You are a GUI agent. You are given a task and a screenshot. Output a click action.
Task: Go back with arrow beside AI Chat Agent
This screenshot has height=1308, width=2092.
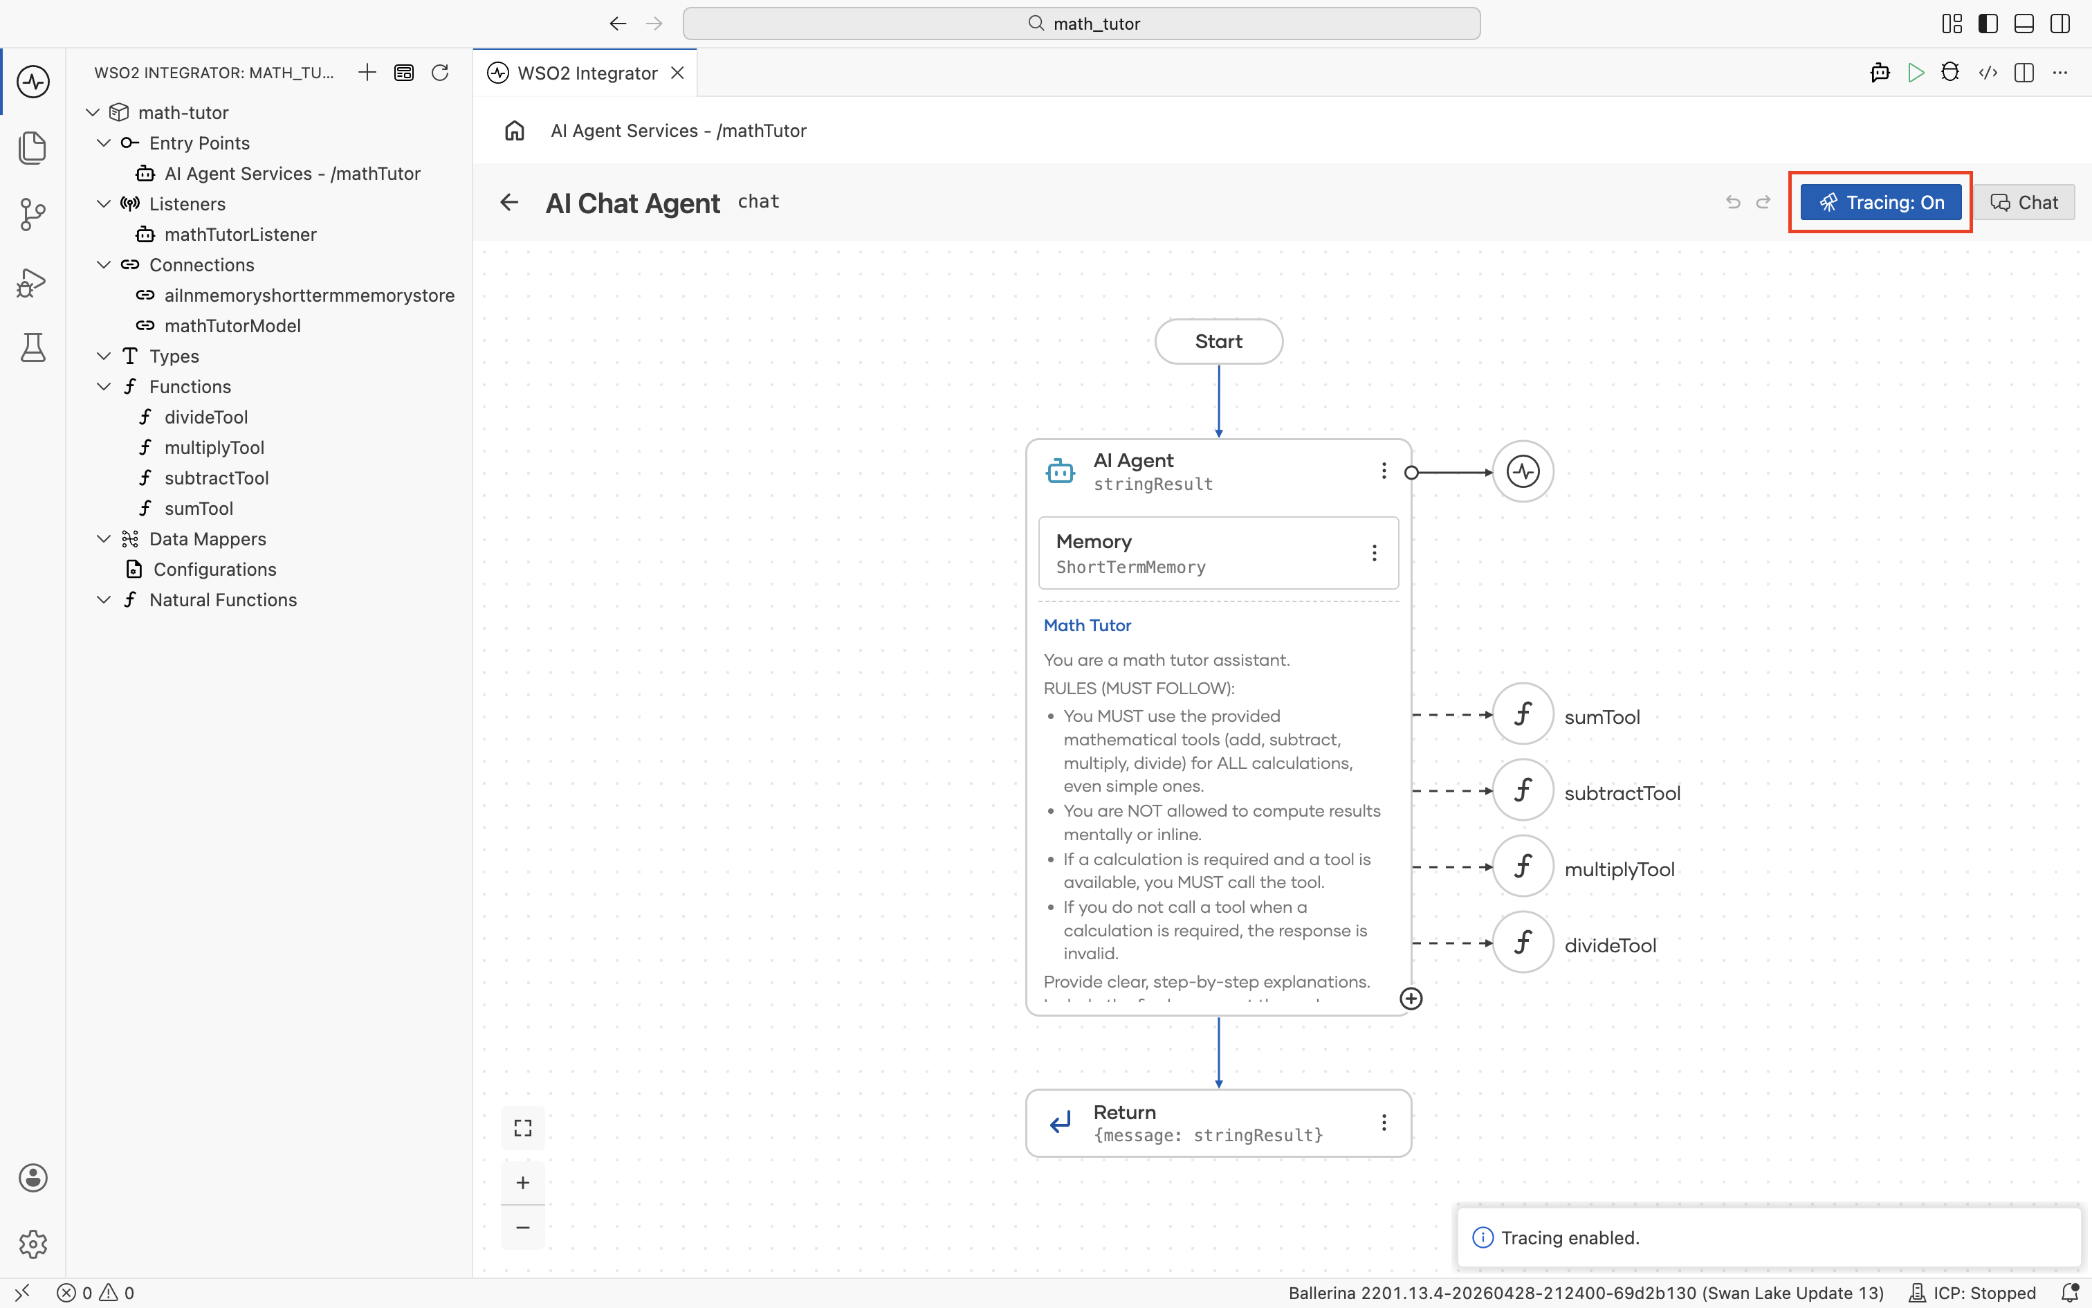[509, 202]
